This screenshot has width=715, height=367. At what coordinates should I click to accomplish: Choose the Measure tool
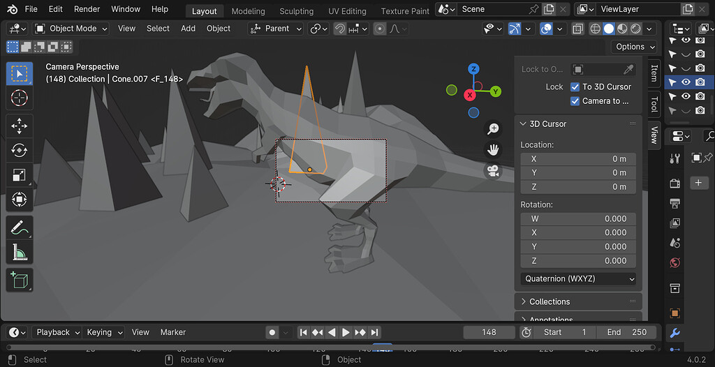(x=20, y=252)
